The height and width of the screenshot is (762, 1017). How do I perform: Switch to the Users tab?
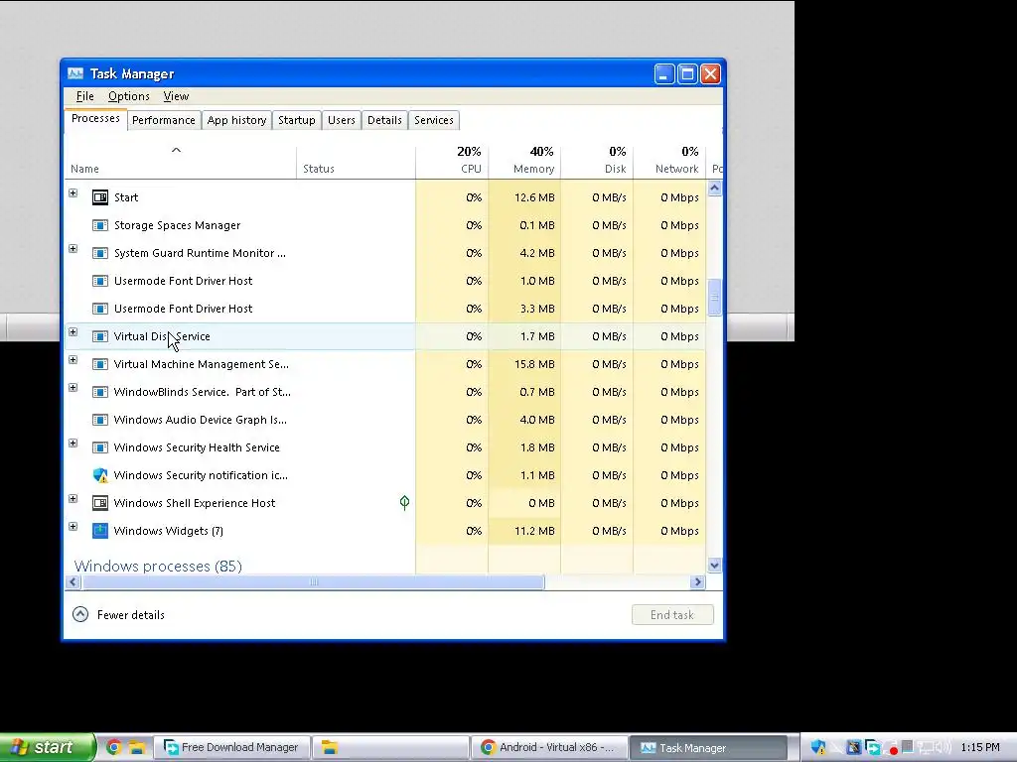(x=342, y=120)
